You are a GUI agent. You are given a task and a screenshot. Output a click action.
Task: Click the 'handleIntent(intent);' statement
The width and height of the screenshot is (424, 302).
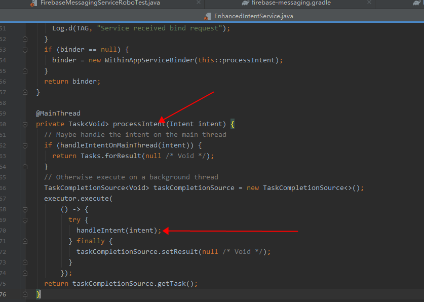(119, 231)
